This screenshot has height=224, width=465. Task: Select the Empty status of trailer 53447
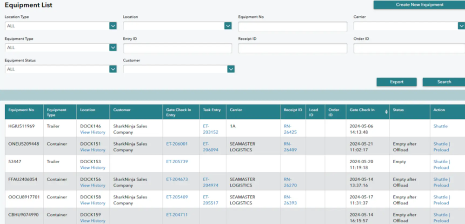pos(399,162)
